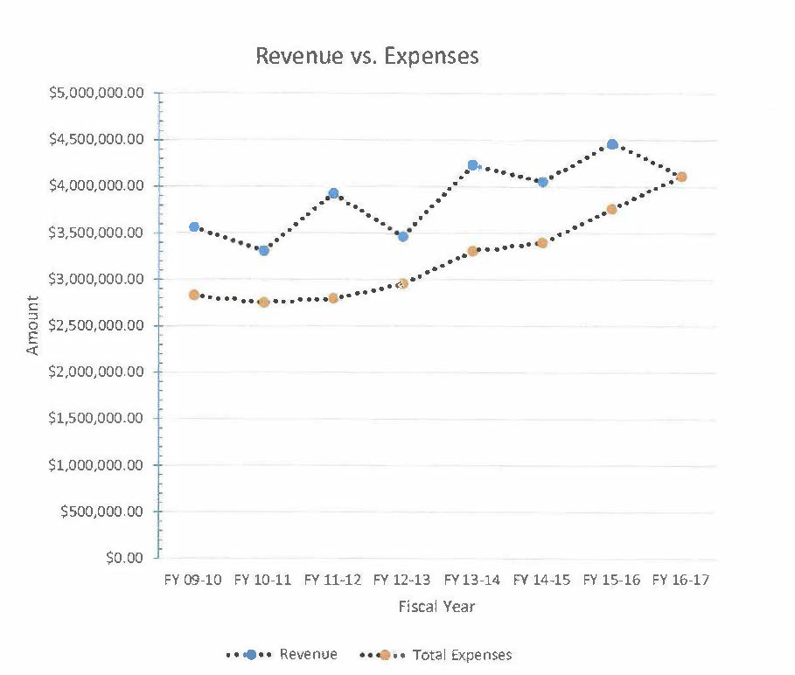
Task: Select the Revenue legend label text
Action: click(x=308, y=655)
